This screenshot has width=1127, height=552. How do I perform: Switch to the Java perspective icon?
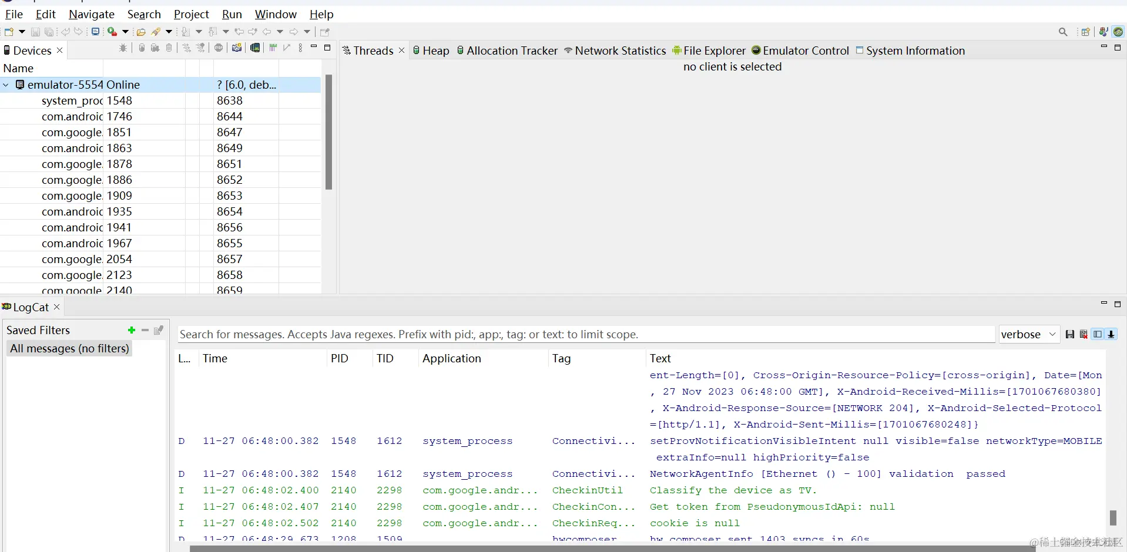tap(1103, 32)
